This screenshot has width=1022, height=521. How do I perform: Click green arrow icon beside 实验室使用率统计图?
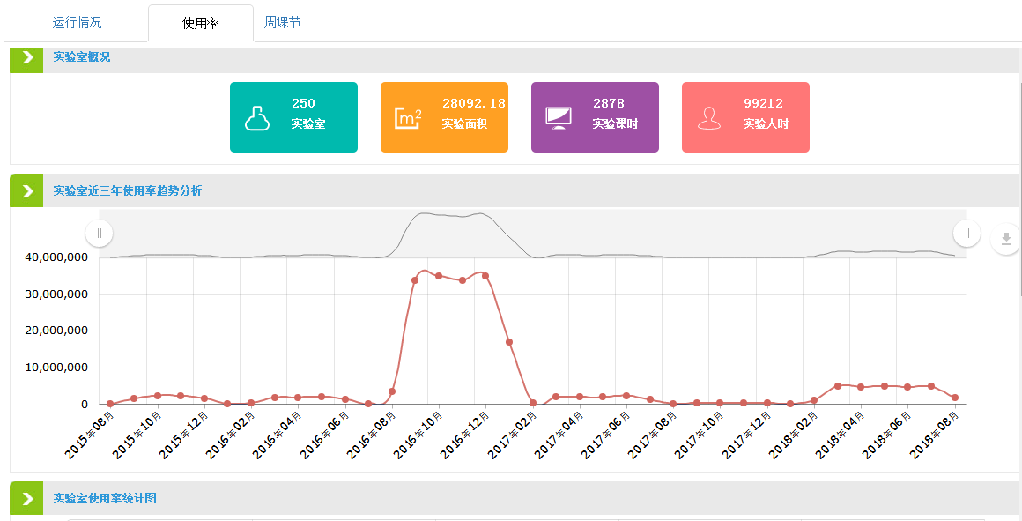click(x=26, y=499)
